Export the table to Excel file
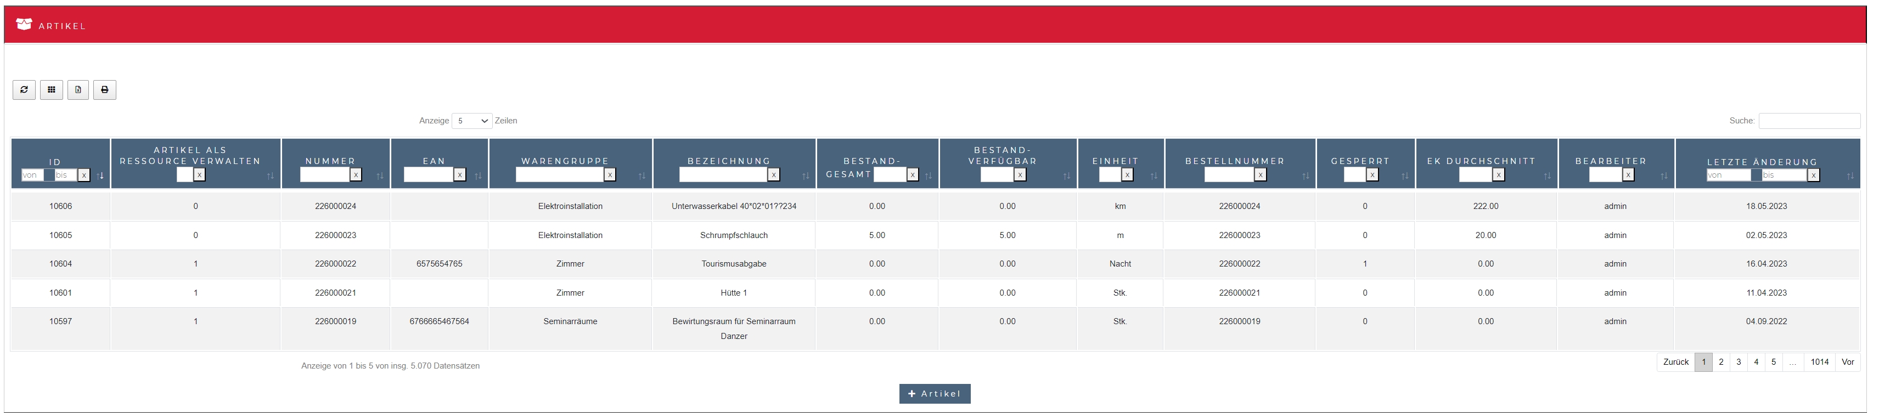 78,89
